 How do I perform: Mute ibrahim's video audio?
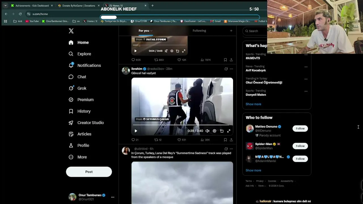point(207,131)
